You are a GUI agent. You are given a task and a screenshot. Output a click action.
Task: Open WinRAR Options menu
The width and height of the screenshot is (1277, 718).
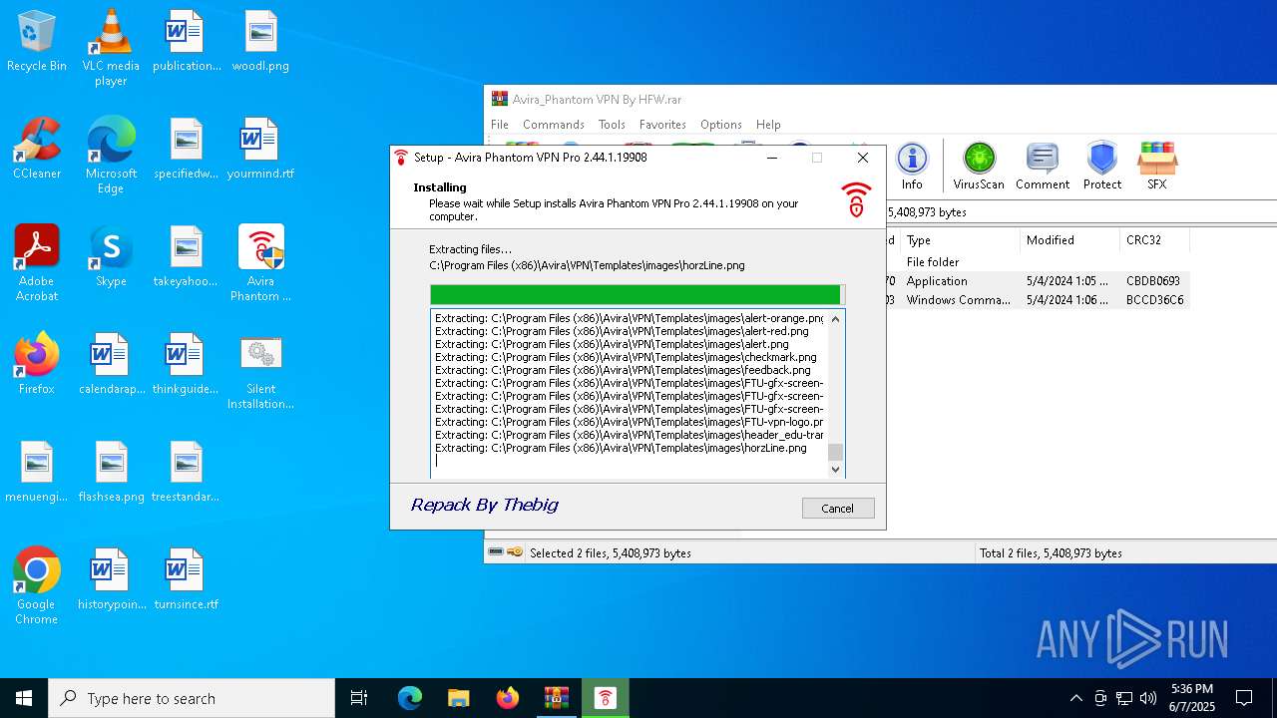[720, 125]
